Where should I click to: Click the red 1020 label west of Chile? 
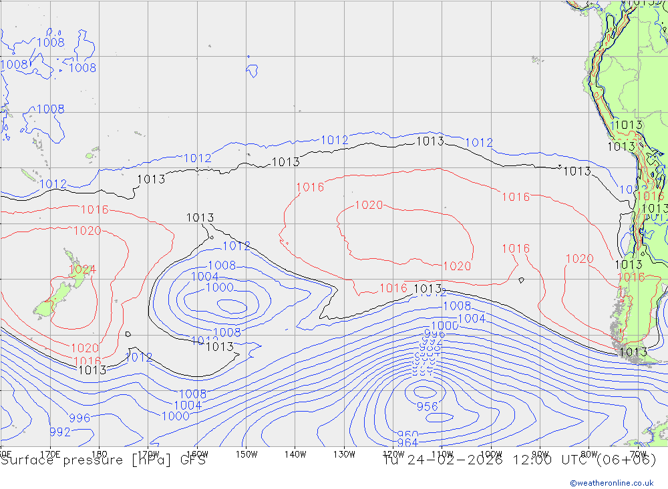tap(579, 259)
